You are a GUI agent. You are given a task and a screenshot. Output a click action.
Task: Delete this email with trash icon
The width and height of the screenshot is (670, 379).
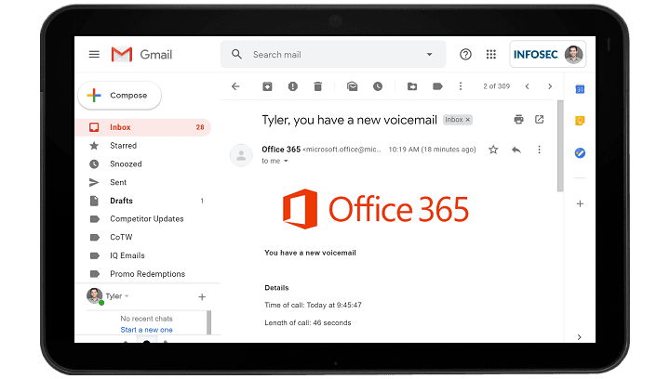[x=317, y=86]
